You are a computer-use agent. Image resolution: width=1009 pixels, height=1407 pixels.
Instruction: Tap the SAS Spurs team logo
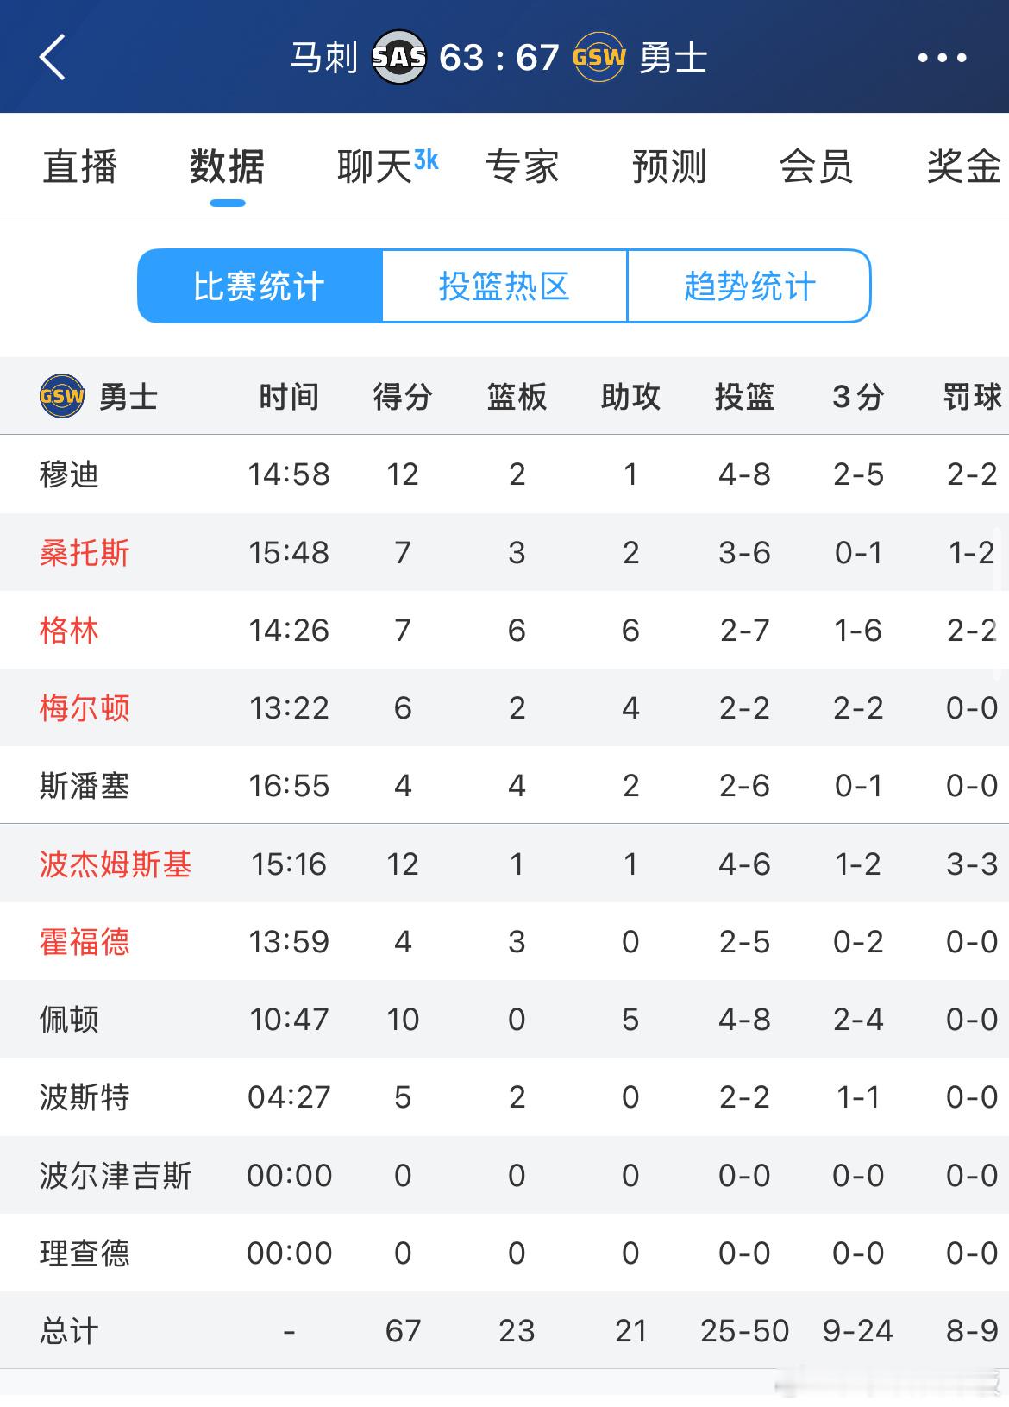point(398,58)
